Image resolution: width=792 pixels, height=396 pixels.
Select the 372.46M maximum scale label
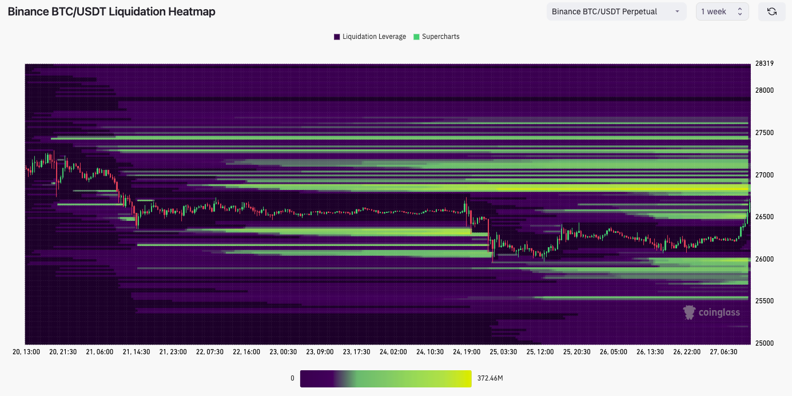490,378
